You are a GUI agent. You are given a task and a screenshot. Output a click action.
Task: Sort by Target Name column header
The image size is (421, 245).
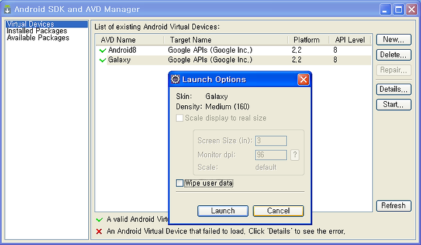click(x=226, y=40)
